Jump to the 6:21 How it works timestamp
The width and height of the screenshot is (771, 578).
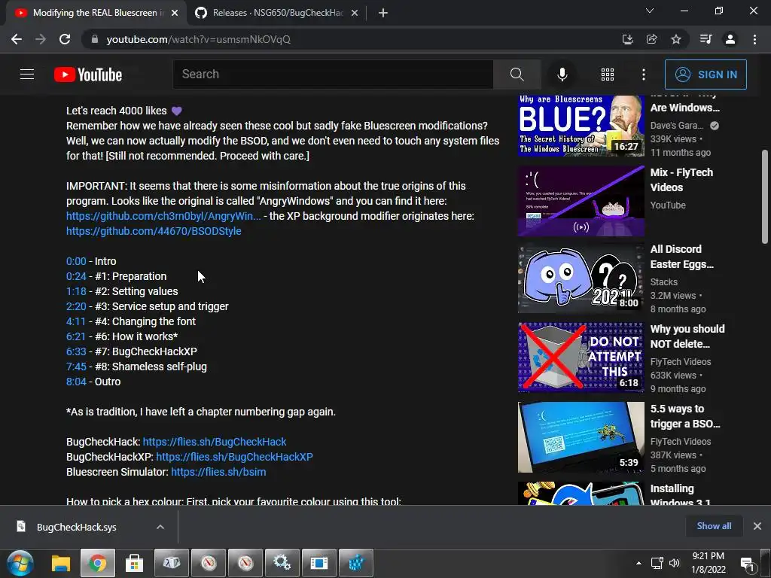coord(76,336)
